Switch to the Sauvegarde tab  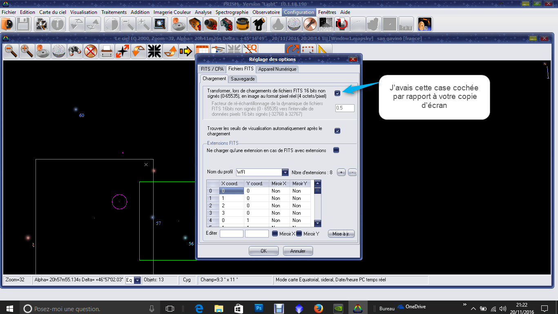click(x=242, y=78)
